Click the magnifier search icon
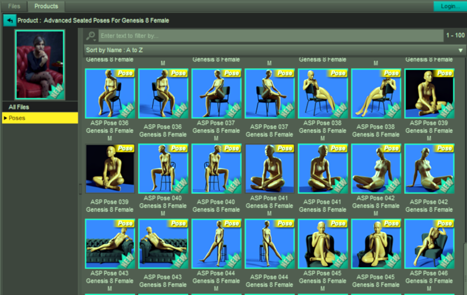 (x=91, y=36)
